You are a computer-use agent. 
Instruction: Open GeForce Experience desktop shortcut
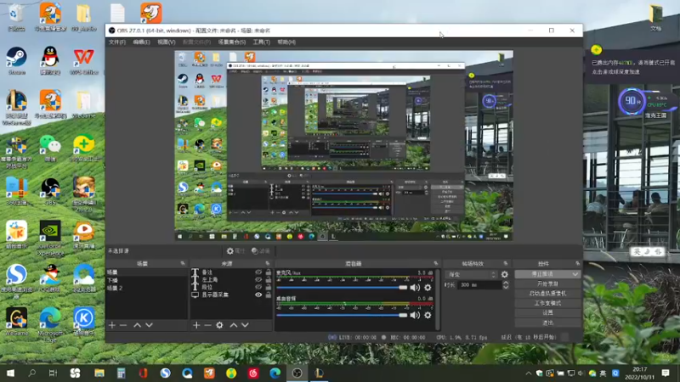click(x=50, y=239)
